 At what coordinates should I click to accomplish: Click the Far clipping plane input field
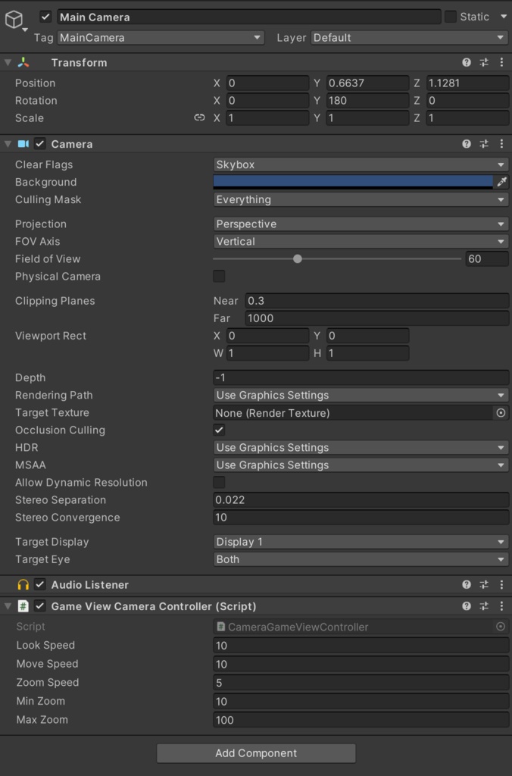click(364, 318)
